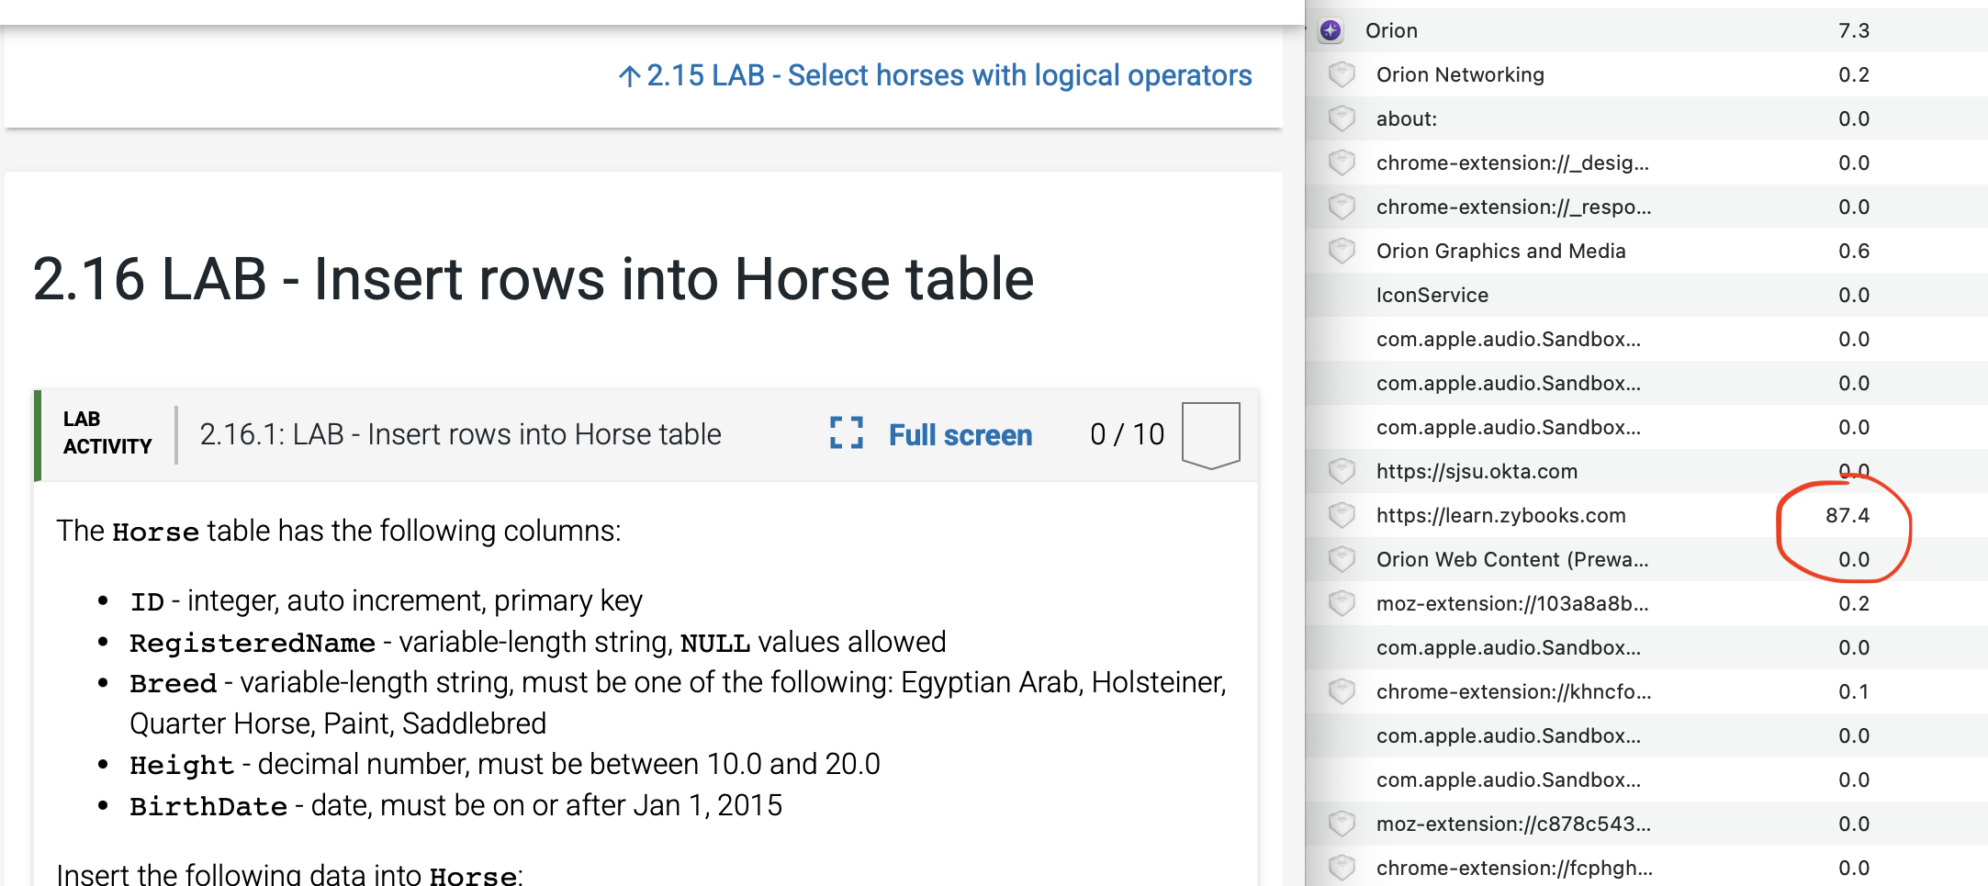Screen dimensions: 1988x886
Task: Click shield icon beside Orion Networking
Action: pos(1342,74)
